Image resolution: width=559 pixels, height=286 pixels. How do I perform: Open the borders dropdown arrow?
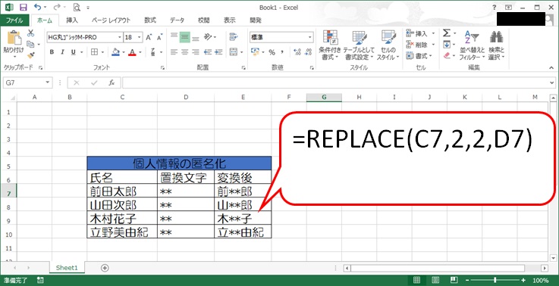102,52
